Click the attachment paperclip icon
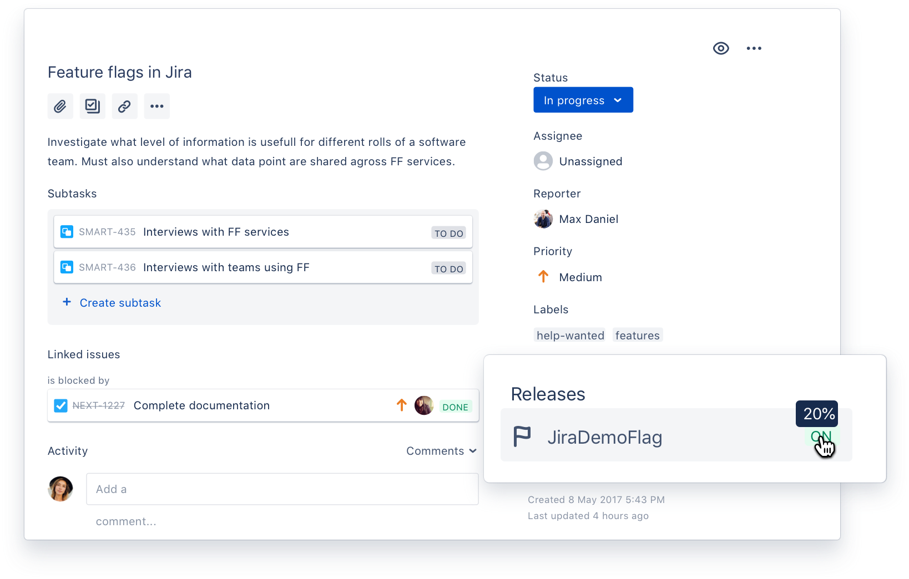Viewport: 909px width, 579px height. (x=60, y=106)
